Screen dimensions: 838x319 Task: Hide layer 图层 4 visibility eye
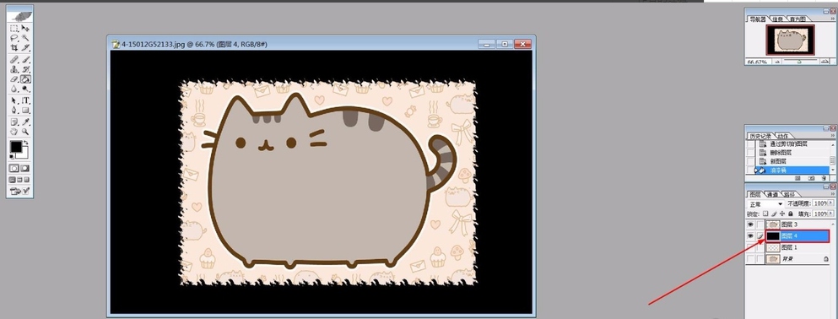click(x=750, y=235)
